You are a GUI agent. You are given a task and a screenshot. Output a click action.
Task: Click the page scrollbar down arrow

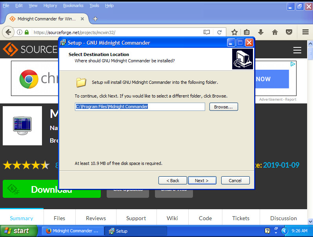[x=310, y=221]
